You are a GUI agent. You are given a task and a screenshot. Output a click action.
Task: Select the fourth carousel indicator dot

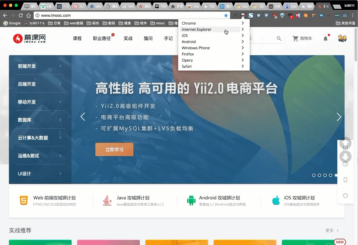click(331, 175)
